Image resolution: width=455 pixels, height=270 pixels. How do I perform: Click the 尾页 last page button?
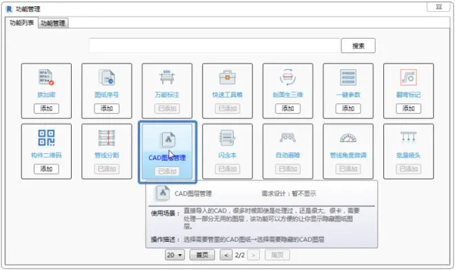(x=277, y=255)
